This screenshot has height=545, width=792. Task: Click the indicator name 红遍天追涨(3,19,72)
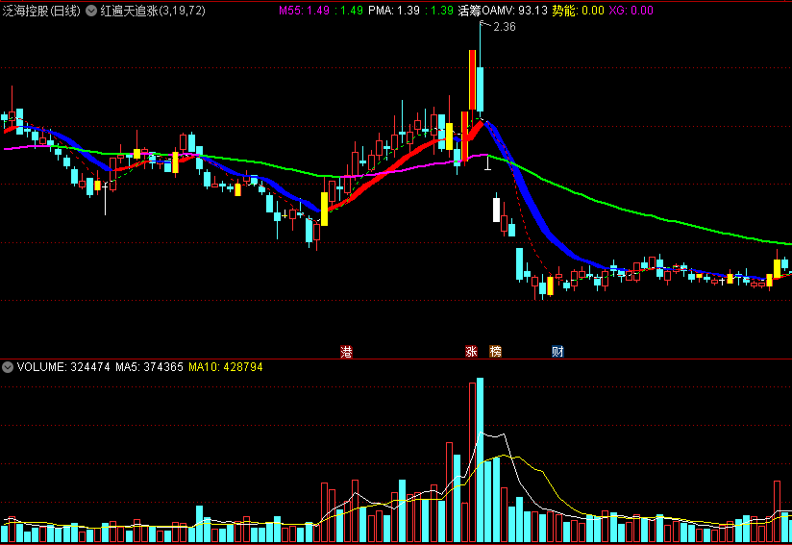pyautogui.click(x=153, y=11)
